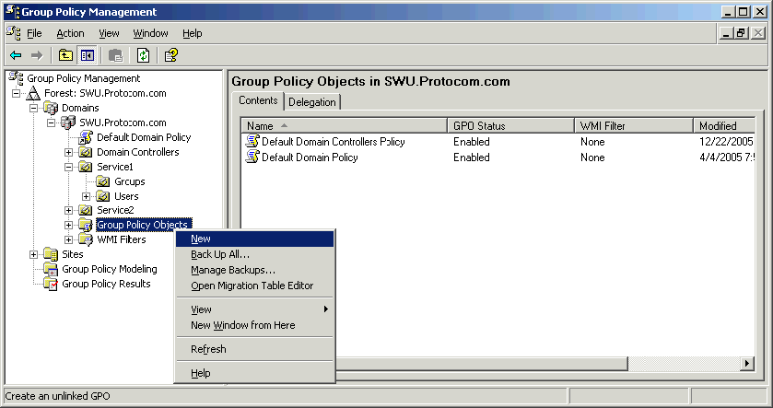773x408 pixels.
Task: Click the Default Domain Controllers Policy GPO icon
Action: point(252,142)
